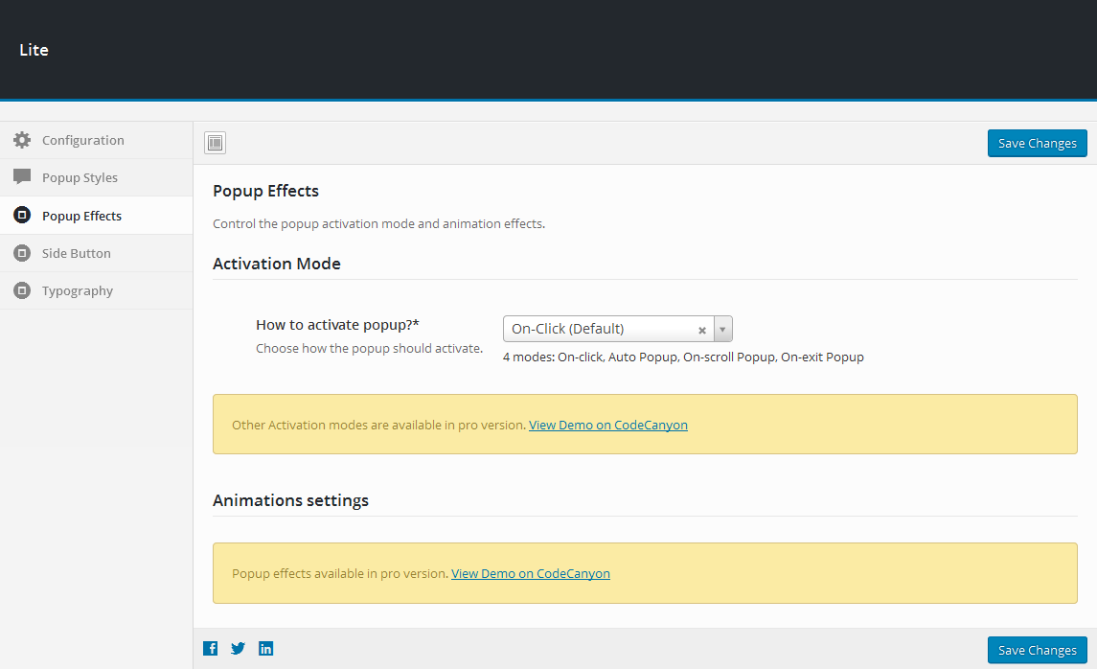Click 'Other Activation modes are available' notice text
1097x669 pixels.
pyautogui.click(x=378, y=425)
